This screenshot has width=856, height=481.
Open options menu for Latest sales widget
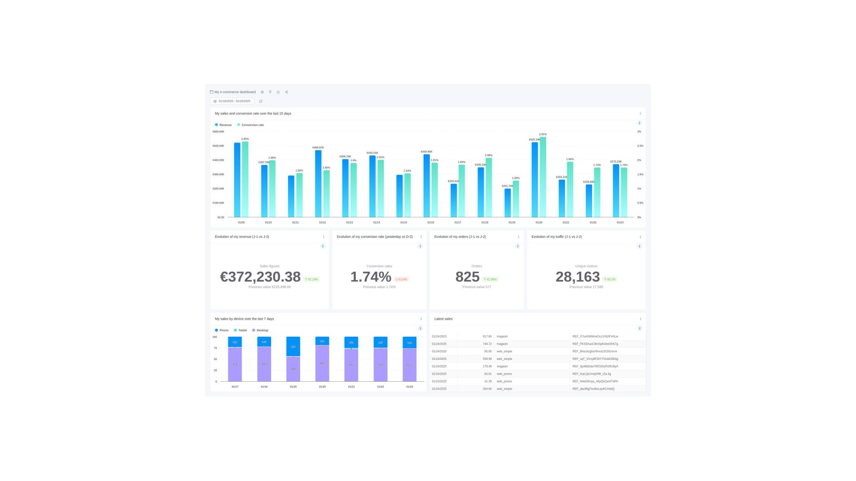[641, 318]
